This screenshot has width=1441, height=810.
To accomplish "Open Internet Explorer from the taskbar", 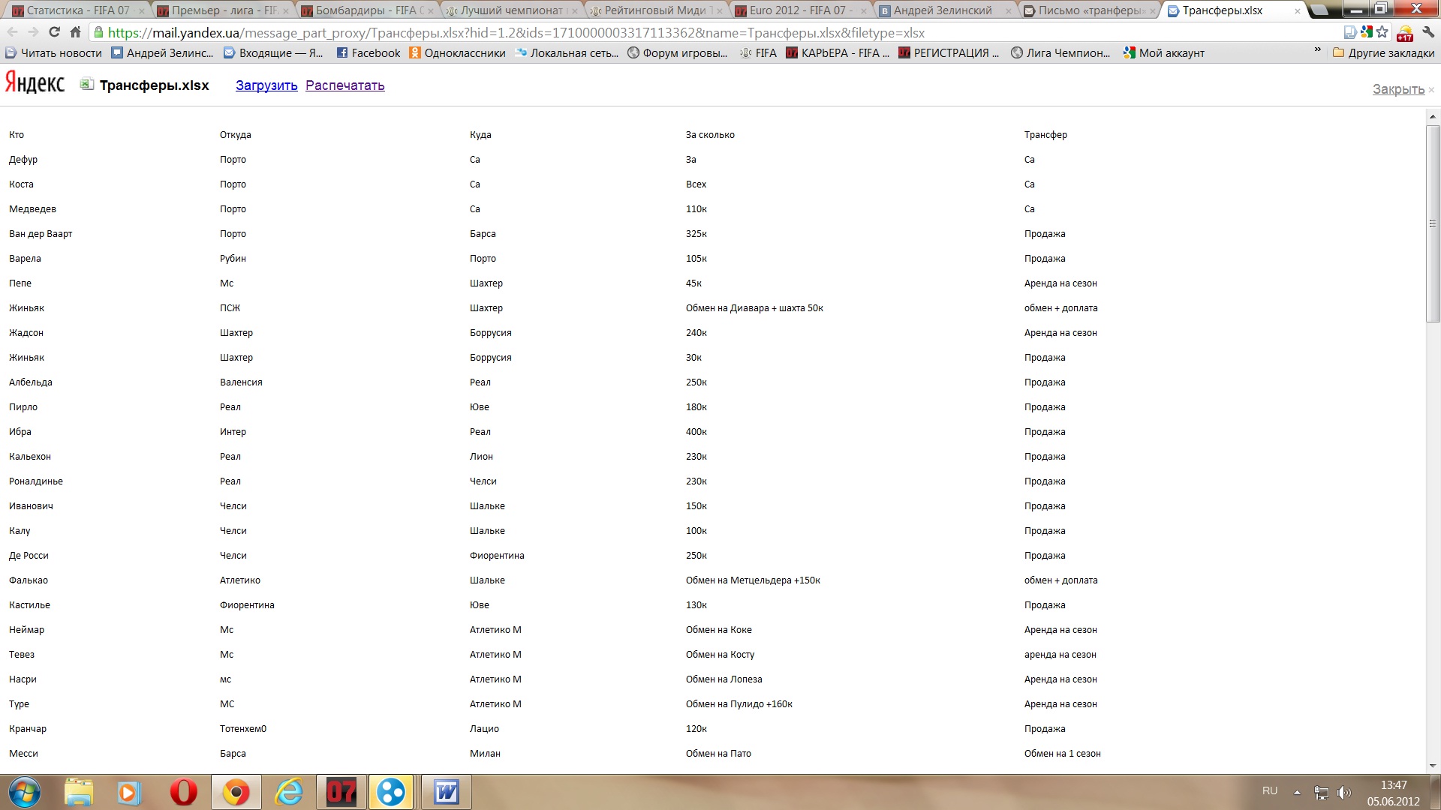I will (x=289, y=792).
